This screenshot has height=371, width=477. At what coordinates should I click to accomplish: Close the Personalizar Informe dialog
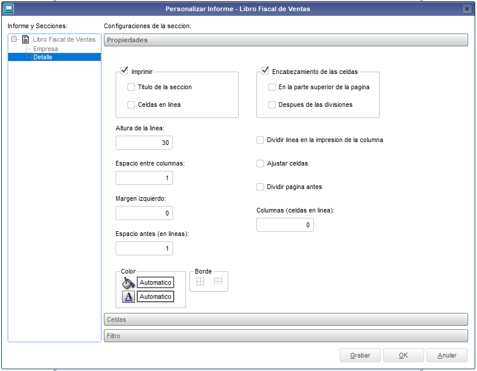(466, 9)
